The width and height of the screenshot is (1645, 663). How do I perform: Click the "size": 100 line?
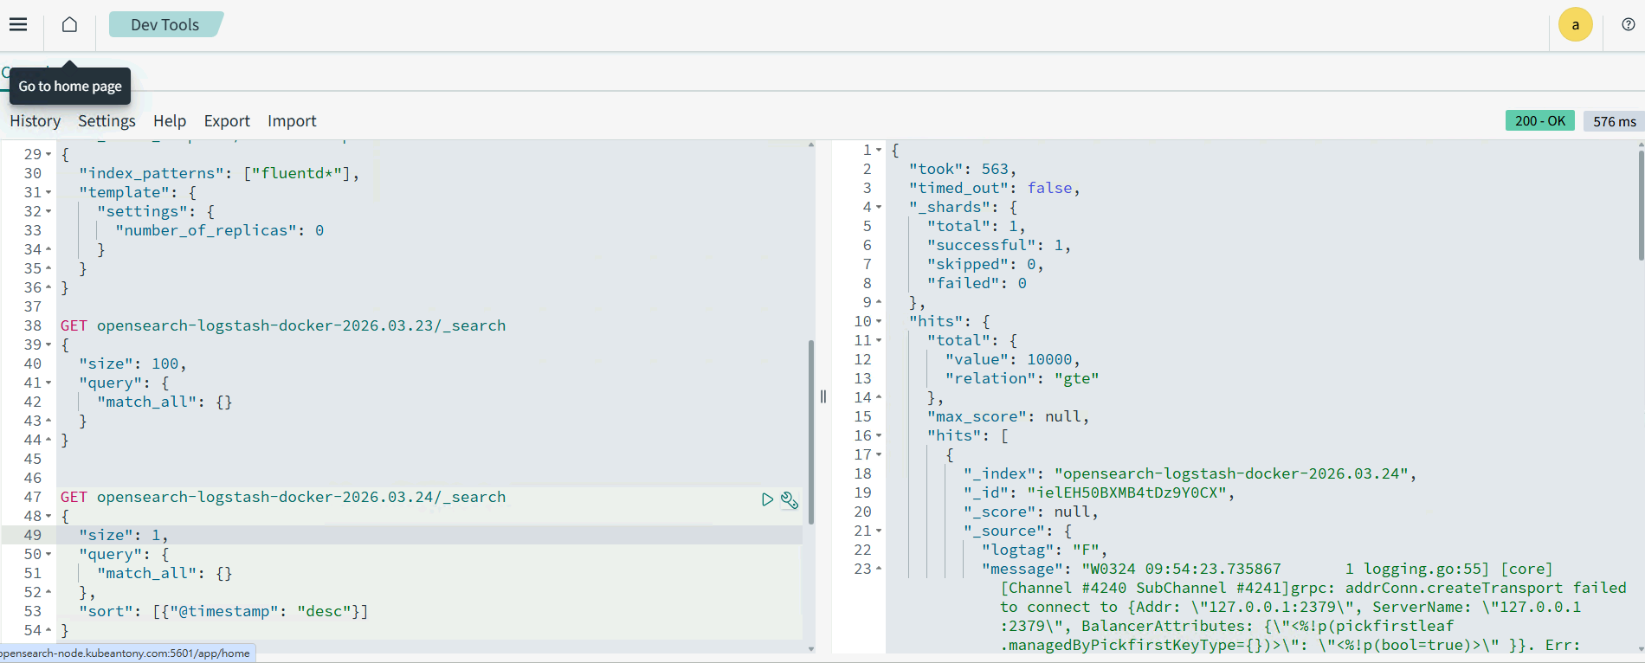pyautogui.click(x=132, y=364)
